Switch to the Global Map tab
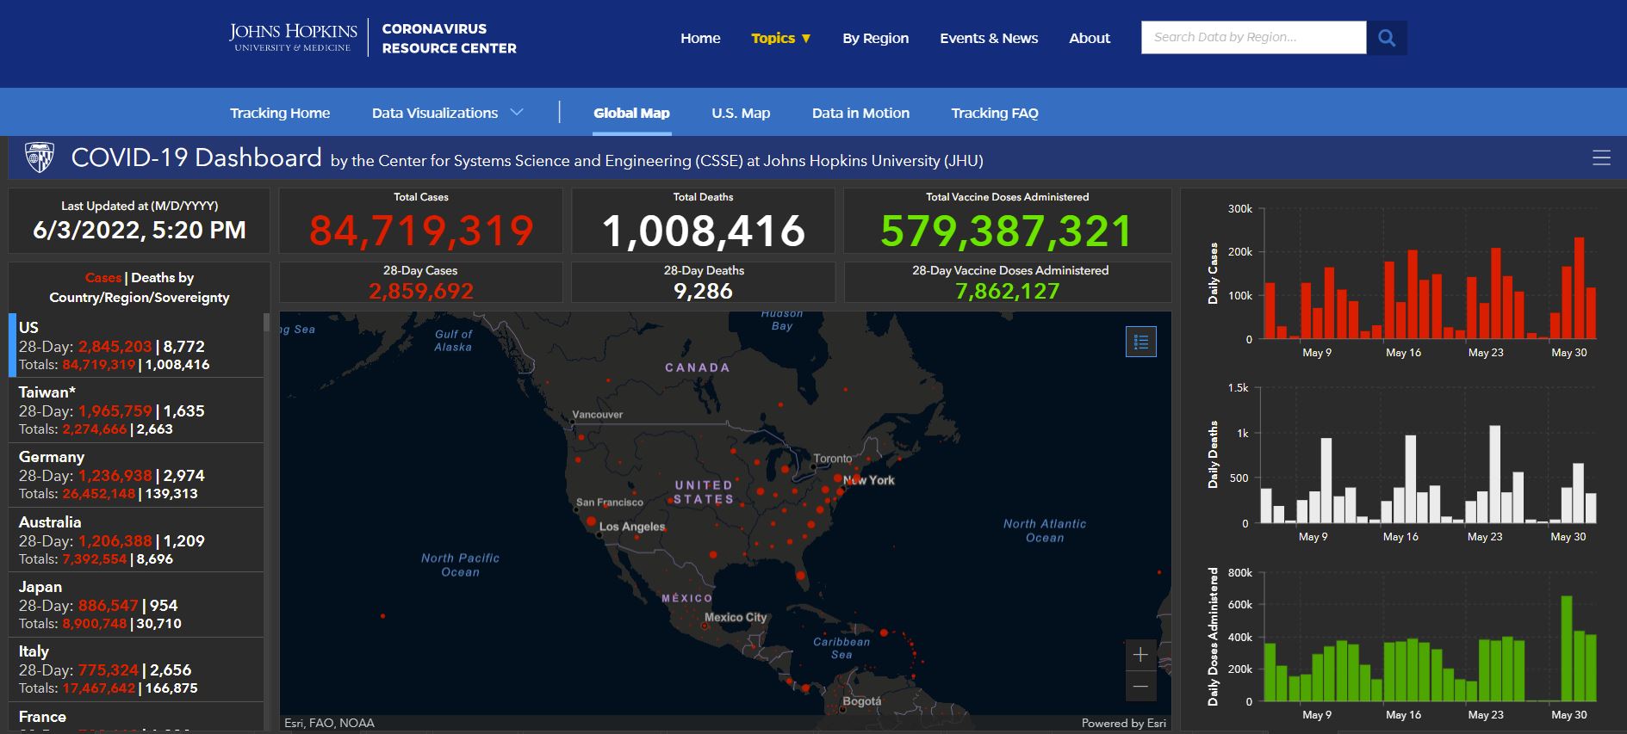 pyautogui.click(x=631, y=113)
